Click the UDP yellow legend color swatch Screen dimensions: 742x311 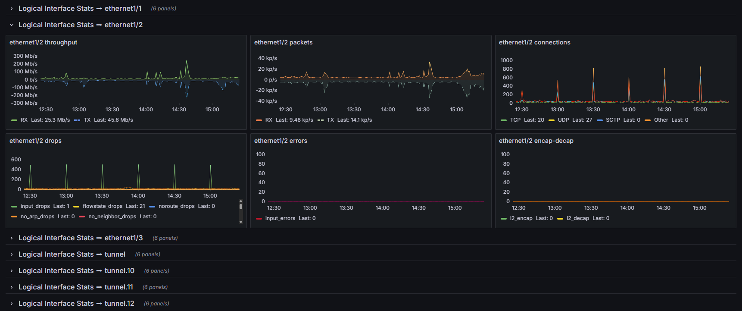click(x=552, y=120)
